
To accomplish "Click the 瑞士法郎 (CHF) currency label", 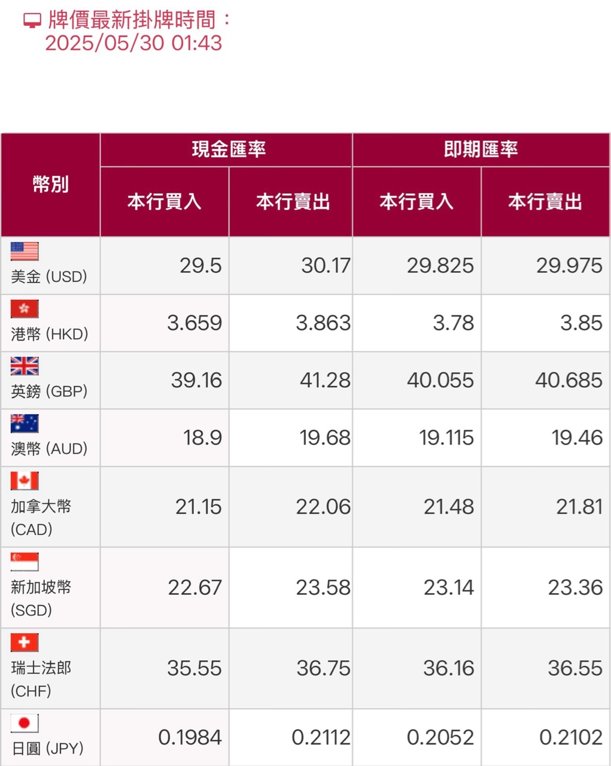I will pyautogui.click(x=41, y=679).
